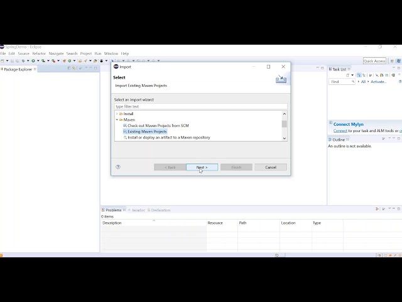Toggle Link with Editor in Package Explorer
Image resolution: width=402 pixels, height=302 pixels.
pos(74,68)
